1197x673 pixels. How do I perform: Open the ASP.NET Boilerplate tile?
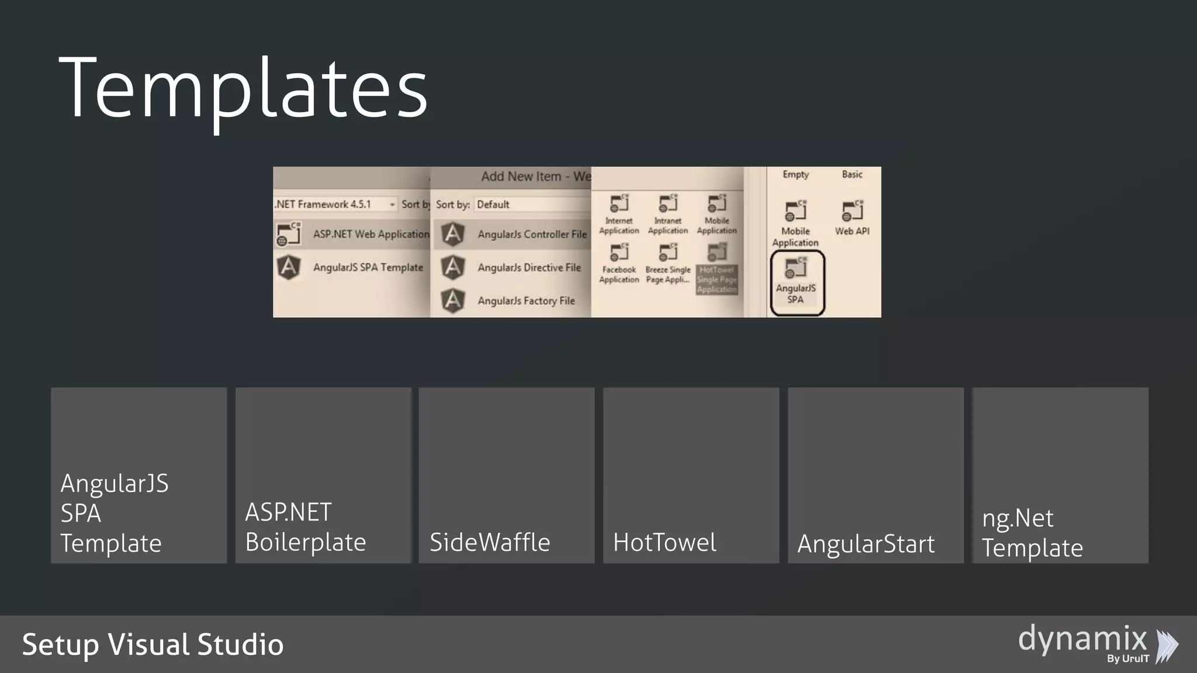[x=323, y=476]
